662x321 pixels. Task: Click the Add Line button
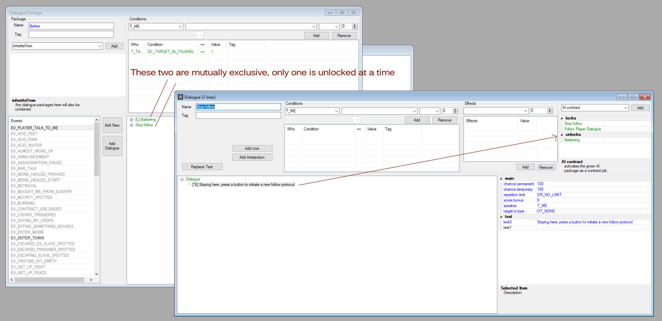252,148
